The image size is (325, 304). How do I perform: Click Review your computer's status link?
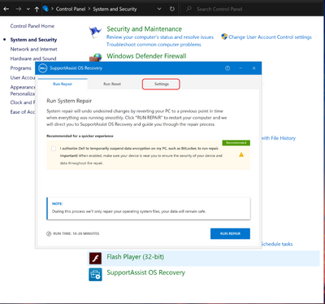tap(160, 37)
